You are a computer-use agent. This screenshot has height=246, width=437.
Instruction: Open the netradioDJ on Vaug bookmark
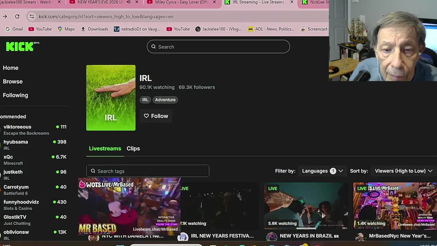(137, 29)
